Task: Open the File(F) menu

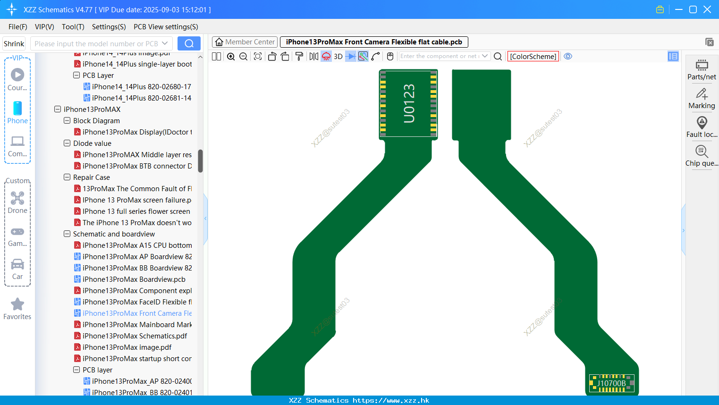Action: point(18,27)
